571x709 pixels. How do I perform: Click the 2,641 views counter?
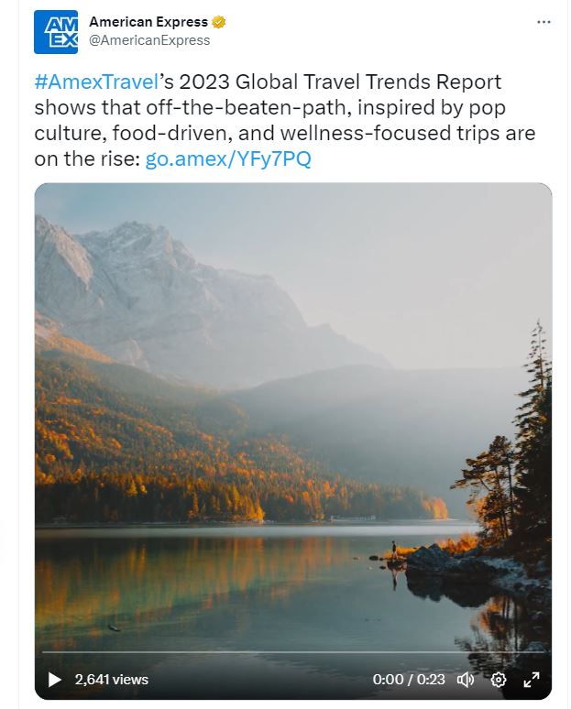click(x=111, y=680)
